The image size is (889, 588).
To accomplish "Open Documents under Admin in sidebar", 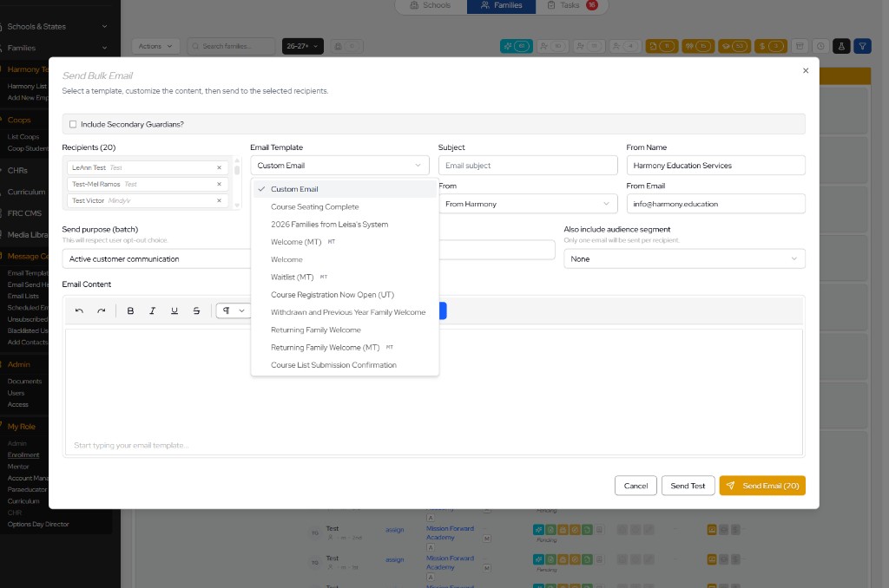I will coord(24,382).
